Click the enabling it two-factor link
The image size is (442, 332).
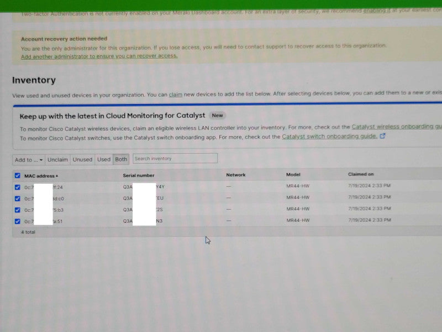tap(377, 11)
